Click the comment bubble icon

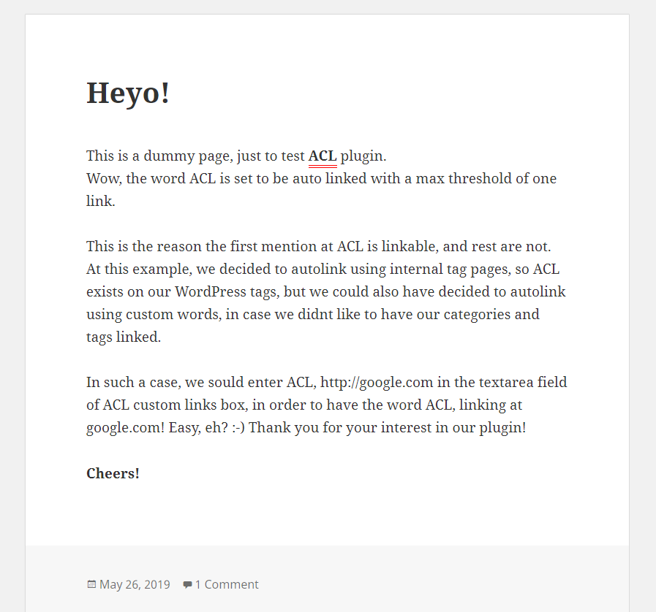click(187, 584)
